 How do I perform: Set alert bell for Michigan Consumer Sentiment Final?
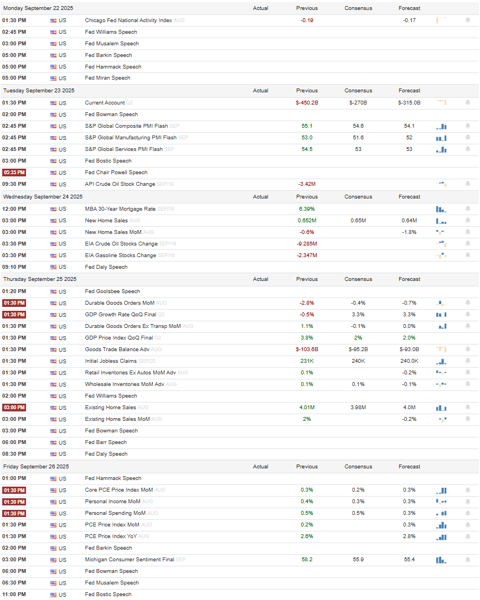click(x=468, y=560)
